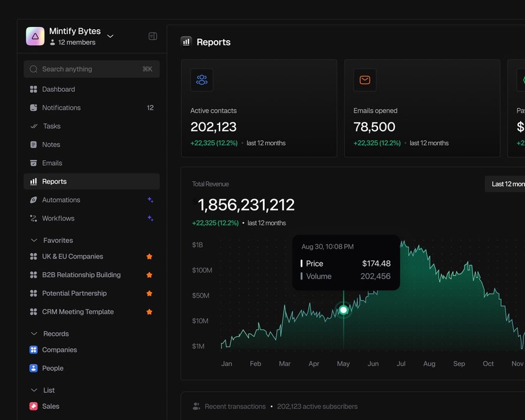Collapse the Favorites section
Image resolution: width=525 pixels, height=420 pixels.
[x=34, y=241]
